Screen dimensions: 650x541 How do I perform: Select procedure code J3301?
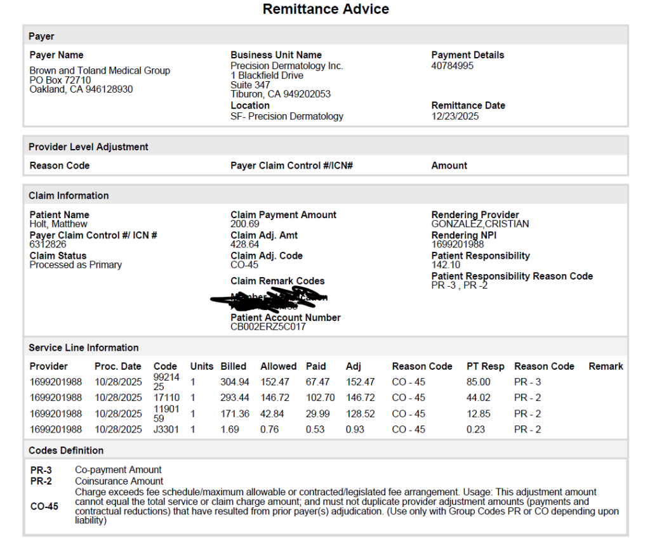pyautogui.click(x=166, y=430)
